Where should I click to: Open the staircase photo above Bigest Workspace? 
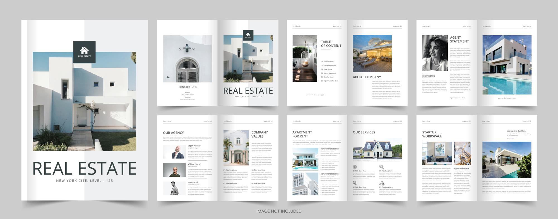[462, 153]
